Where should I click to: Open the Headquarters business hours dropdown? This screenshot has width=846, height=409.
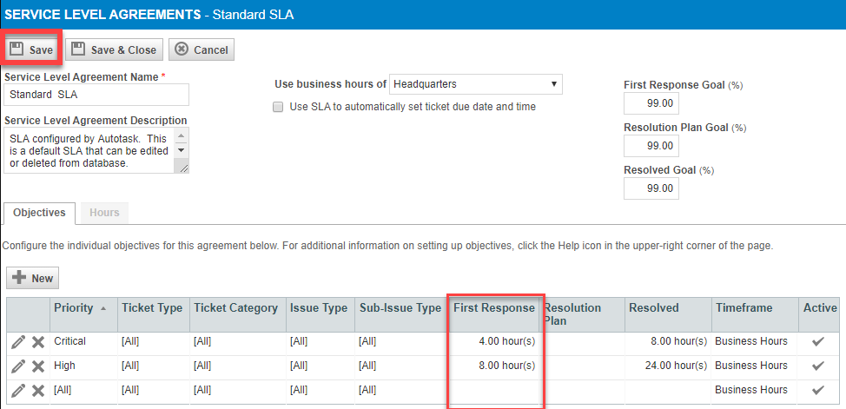[475, 84]
